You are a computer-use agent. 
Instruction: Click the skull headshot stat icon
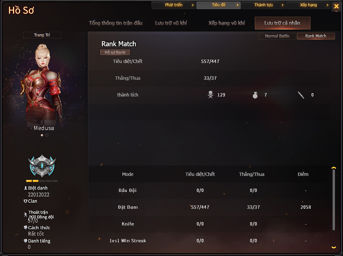click(211, 95)
